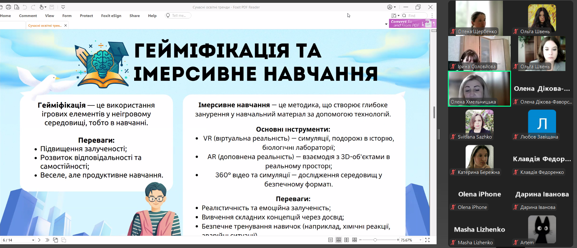Open the page number dropdown
The width and height of the screenshot is (577, 248).
tap(33, 240)
